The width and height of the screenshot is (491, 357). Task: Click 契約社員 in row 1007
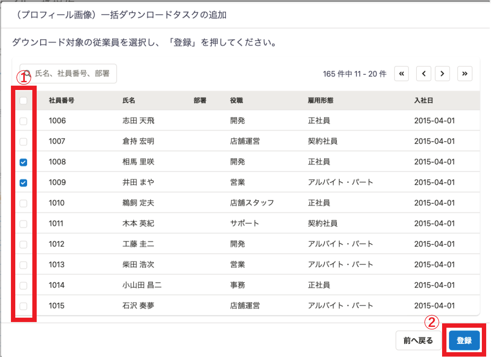[x=323, y=141]
